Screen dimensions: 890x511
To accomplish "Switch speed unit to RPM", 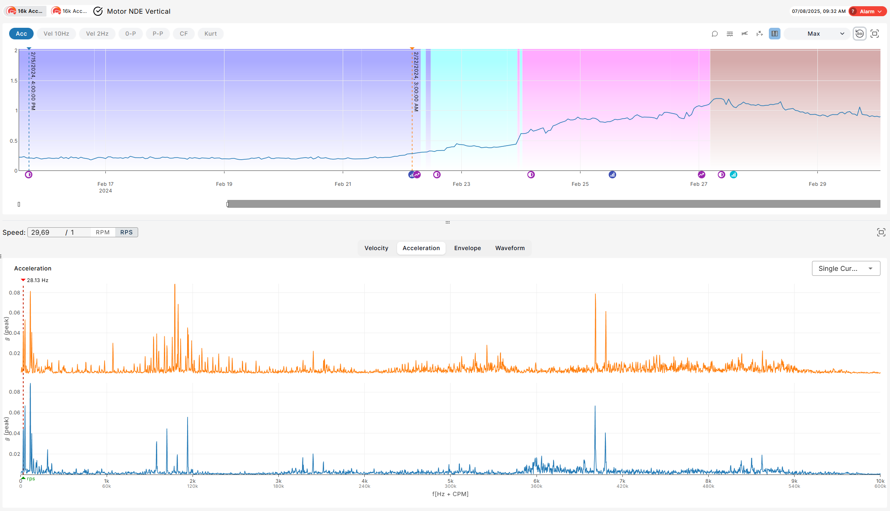I will click(102, 232).
